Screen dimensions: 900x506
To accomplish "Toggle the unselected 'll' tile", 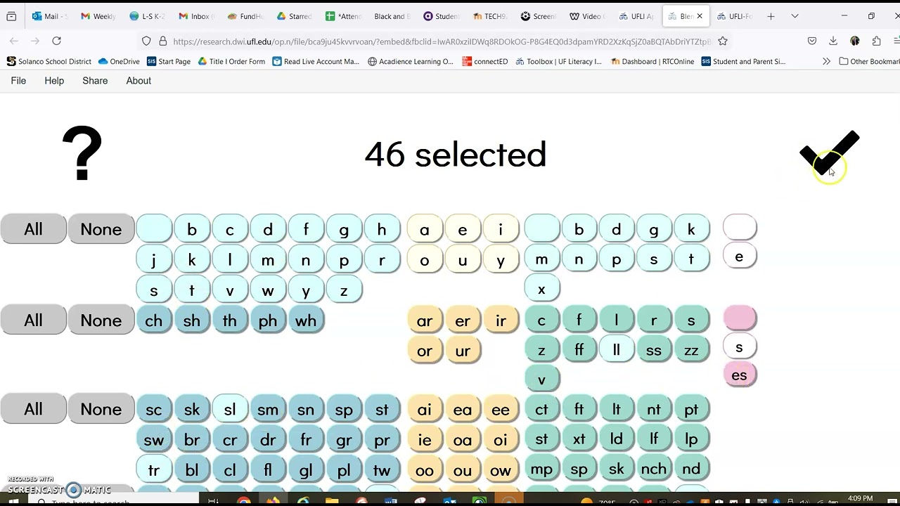I will 617,350.
